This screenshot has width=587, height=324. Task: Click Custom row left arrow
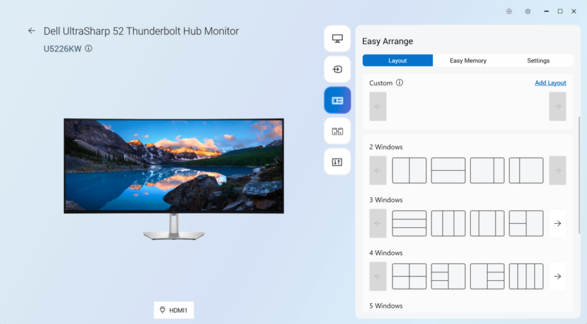click(378, 107)
